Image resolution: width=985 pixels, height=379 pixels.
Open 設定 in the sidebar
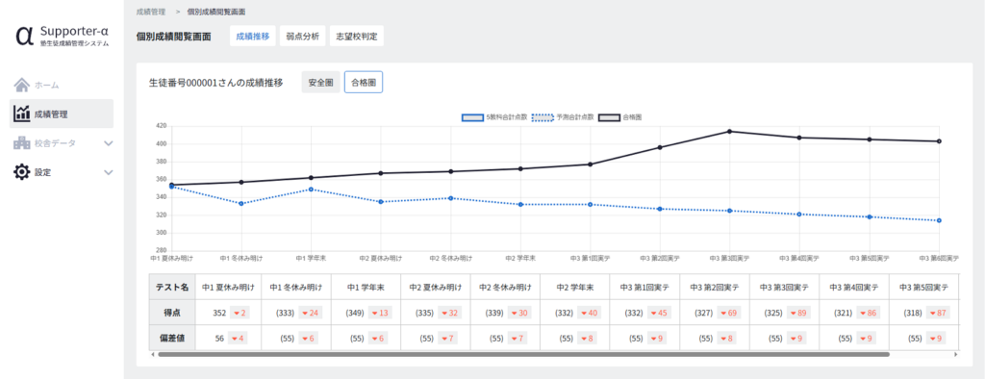[x=61, y=172]
